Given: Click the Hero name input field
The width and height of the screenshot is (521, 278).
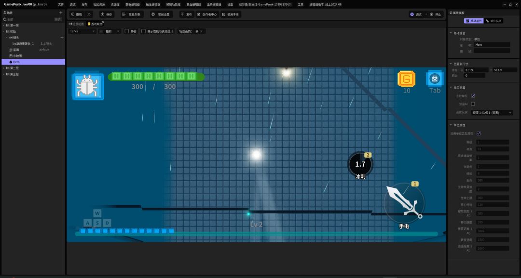Looking at the screenshot, I should [x=492, y=44].
